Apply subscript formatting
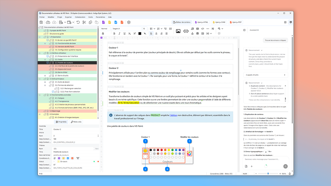The height and width of the screenshot is (186, 331). tap(129, 34)
